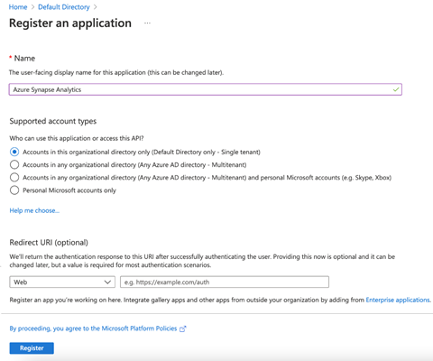The height and width of the screenshot is (361, 433).
Task: Open Enterprise applications link
Action: 398,300
